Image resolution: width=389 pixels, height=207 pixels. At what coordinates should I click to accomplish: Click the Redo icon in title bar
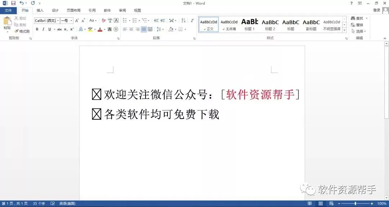tap(33, 3)
